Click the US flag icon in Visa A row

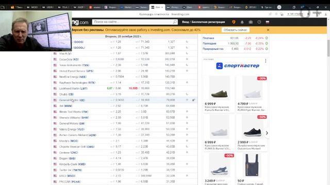tap(55, 53)
